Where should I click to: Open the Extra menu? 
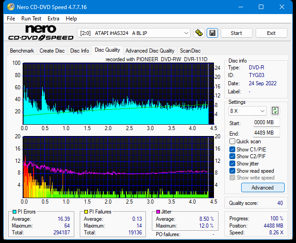point(53,19)
